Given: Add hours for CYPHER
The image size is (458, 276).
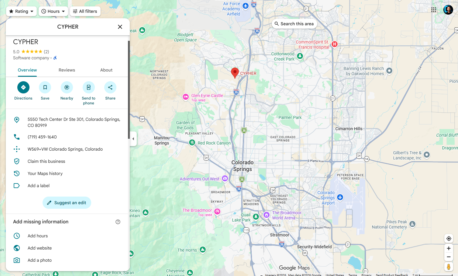Looking at the screenshot, I should point(68,236).
